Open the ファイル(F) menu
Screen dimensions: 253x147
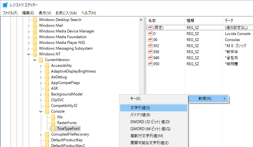[x=10, y=13]
